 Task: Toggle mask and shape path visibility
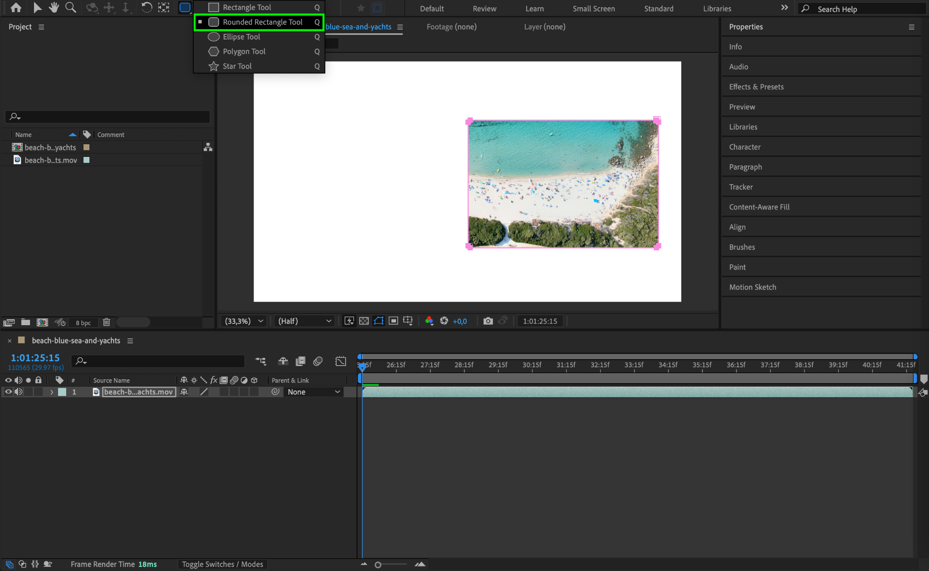click(378, 321)
